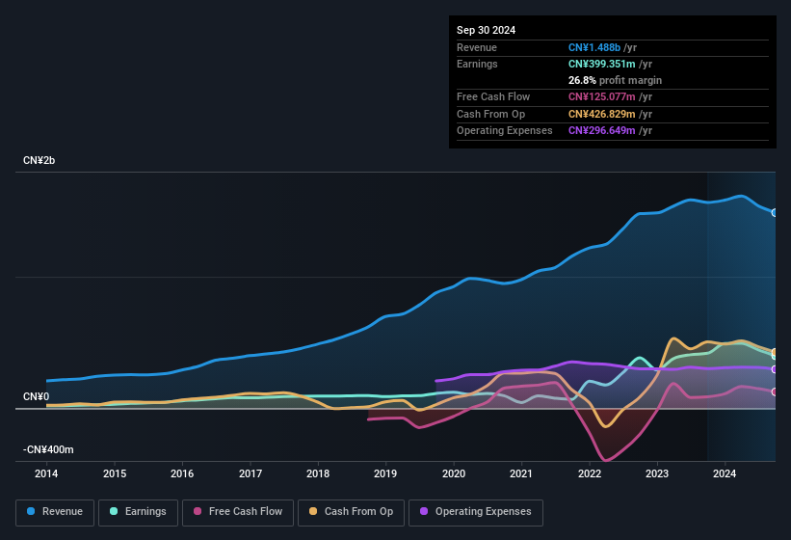Click the CN¥0 y-axis label
The width and height of the screenshot is (791, 540).
36,396
